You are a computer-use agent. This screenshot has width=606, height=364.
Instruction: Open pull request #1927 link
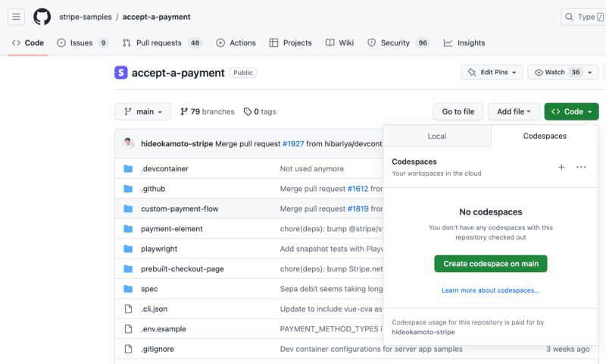point(293,144)
